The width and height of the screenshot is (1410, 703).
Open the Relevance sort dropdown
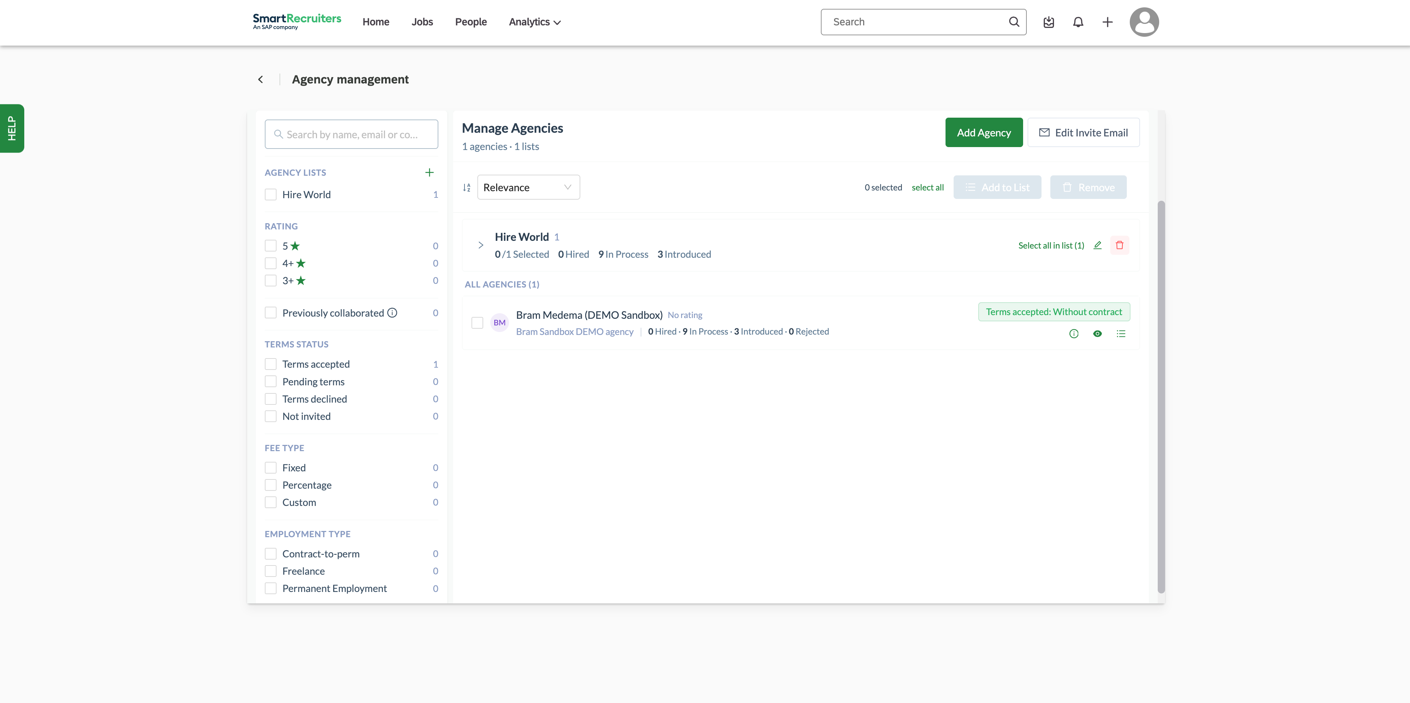click(528, 187)
